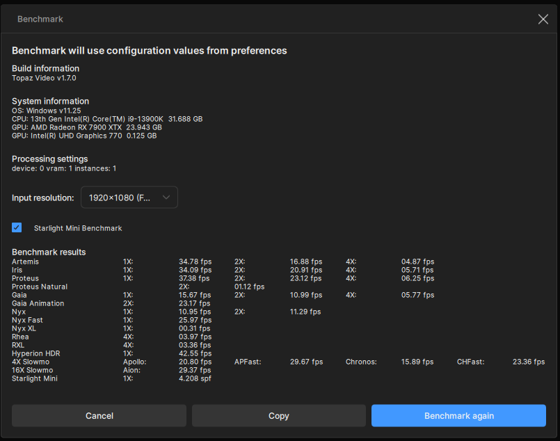Click the '16X Slowmo' row label
This screenshot has height=441, width=560.
coord(33,370)
